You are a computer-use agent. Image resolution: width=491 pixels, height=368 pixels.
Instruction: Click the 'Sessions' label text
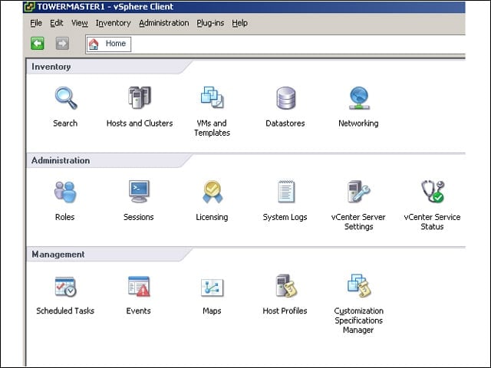click(x=139, y=217)
